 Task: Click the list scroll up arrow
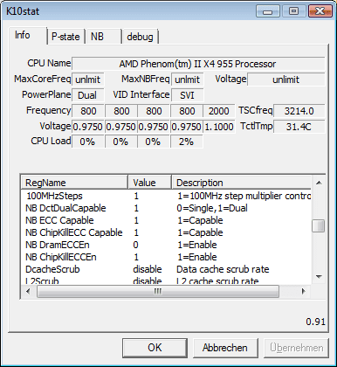point(319,183)
